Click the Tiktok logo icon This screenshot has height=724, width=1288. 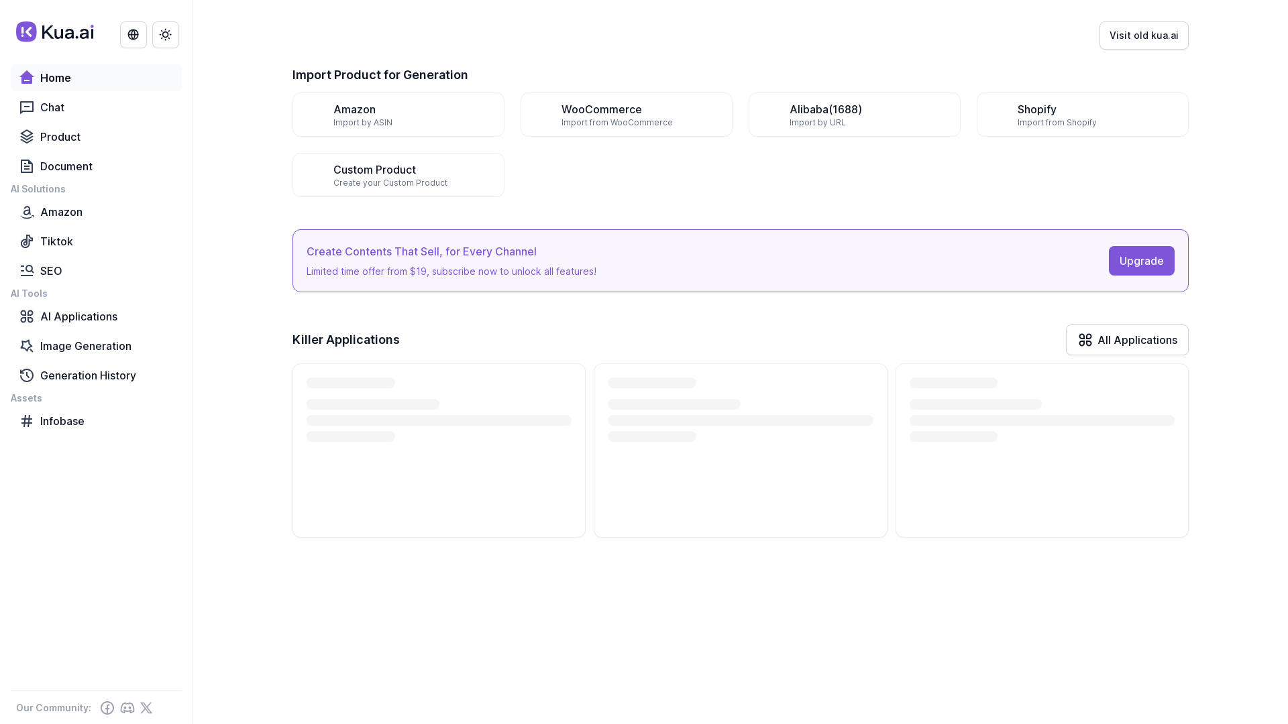[x=27, y=241]
